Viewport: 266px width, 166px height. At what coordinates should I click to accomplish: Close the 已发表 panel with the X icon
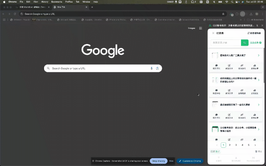click(213, 33)
